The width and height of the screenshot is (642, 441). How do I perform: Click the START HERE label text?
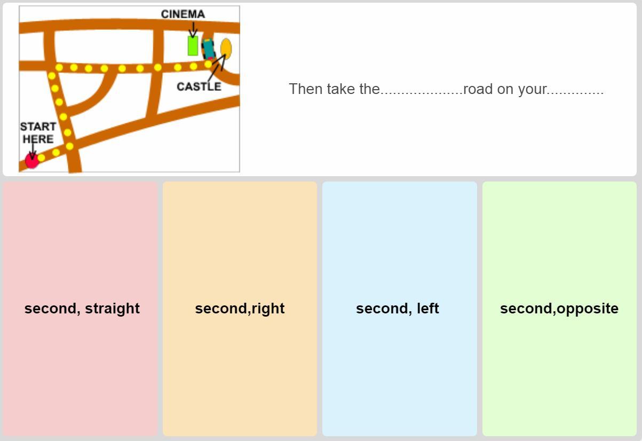[38, 133]
